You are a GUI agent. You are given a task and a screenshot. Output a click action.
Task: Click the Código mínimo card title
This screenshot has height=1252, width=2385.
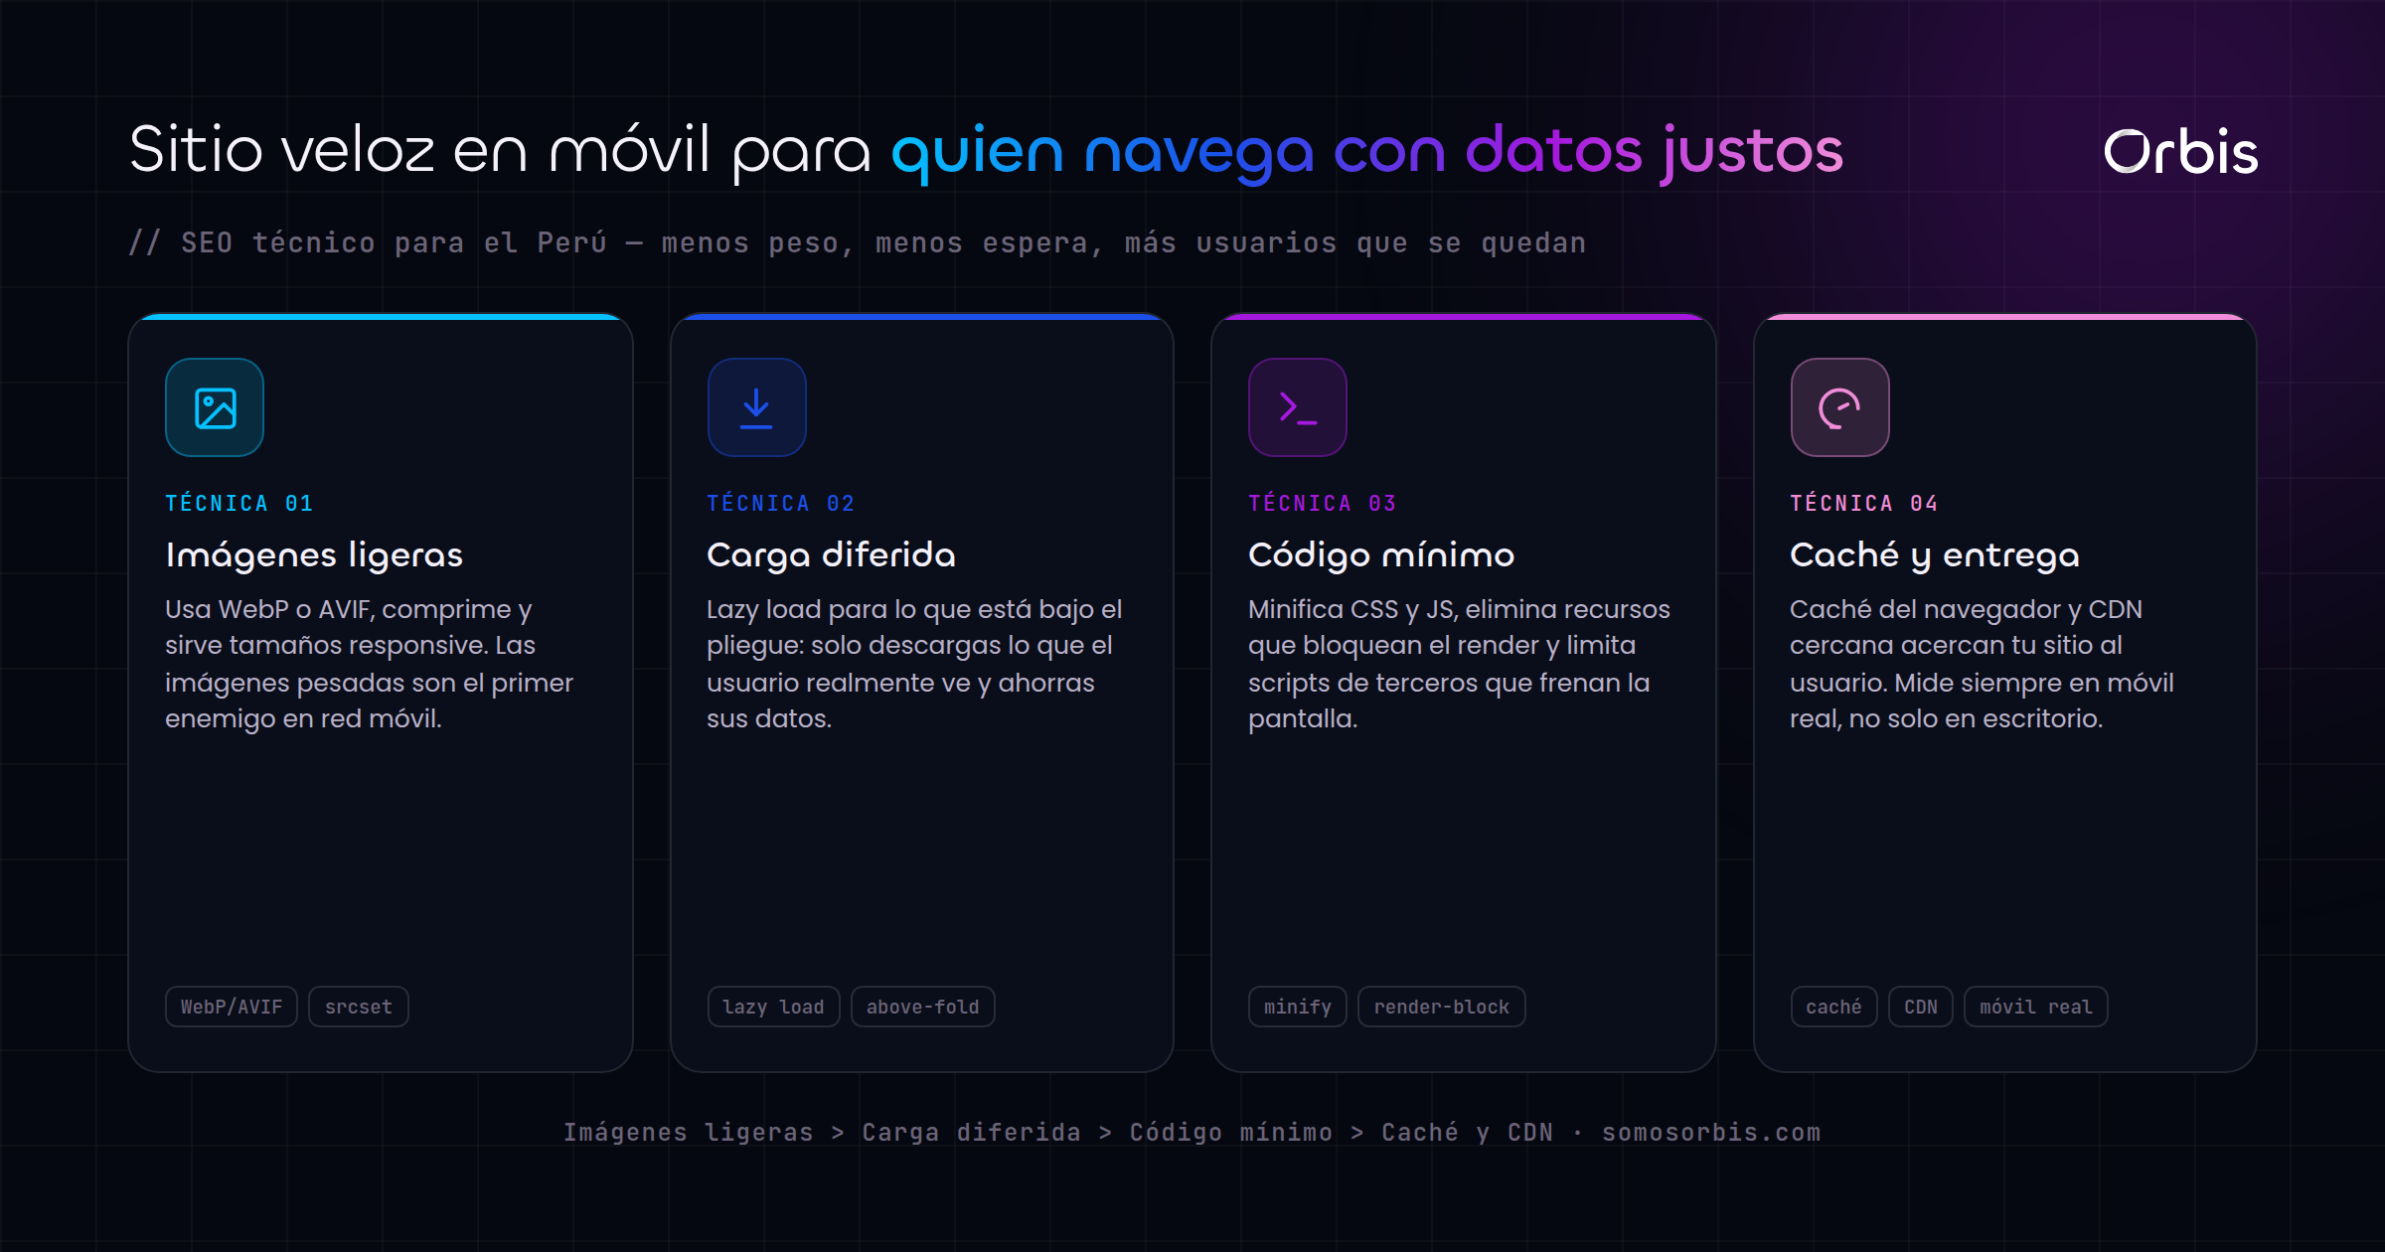pyautogui.click(x=1381, y=555)
